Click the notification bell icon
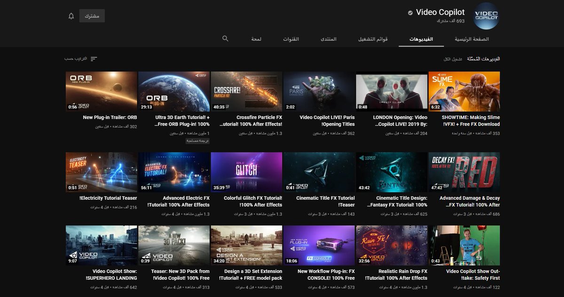Viewport: 564px width, 297px height. coord(71,16)
